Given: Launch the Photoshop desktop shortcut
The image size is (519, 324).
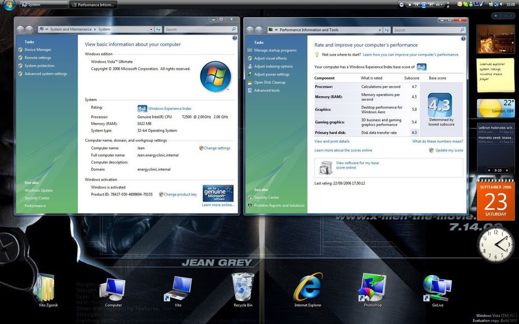Looking at the screenshot, I should click(x=373, y=287).
